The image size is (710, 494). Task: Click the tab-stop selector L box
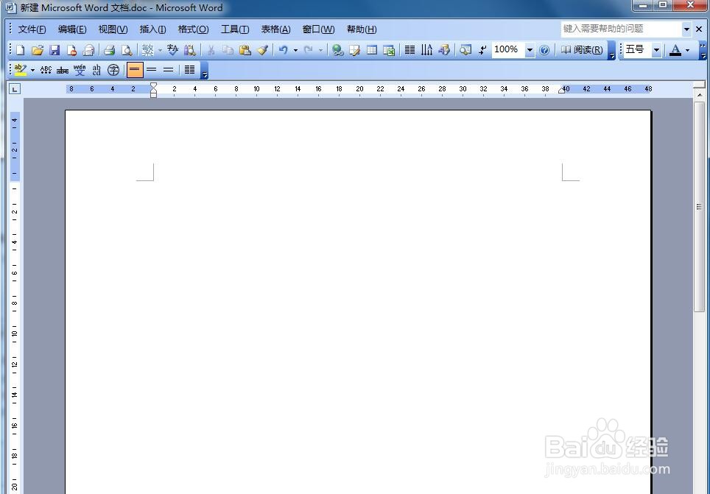pyautogui.click(x=15, y=89)
